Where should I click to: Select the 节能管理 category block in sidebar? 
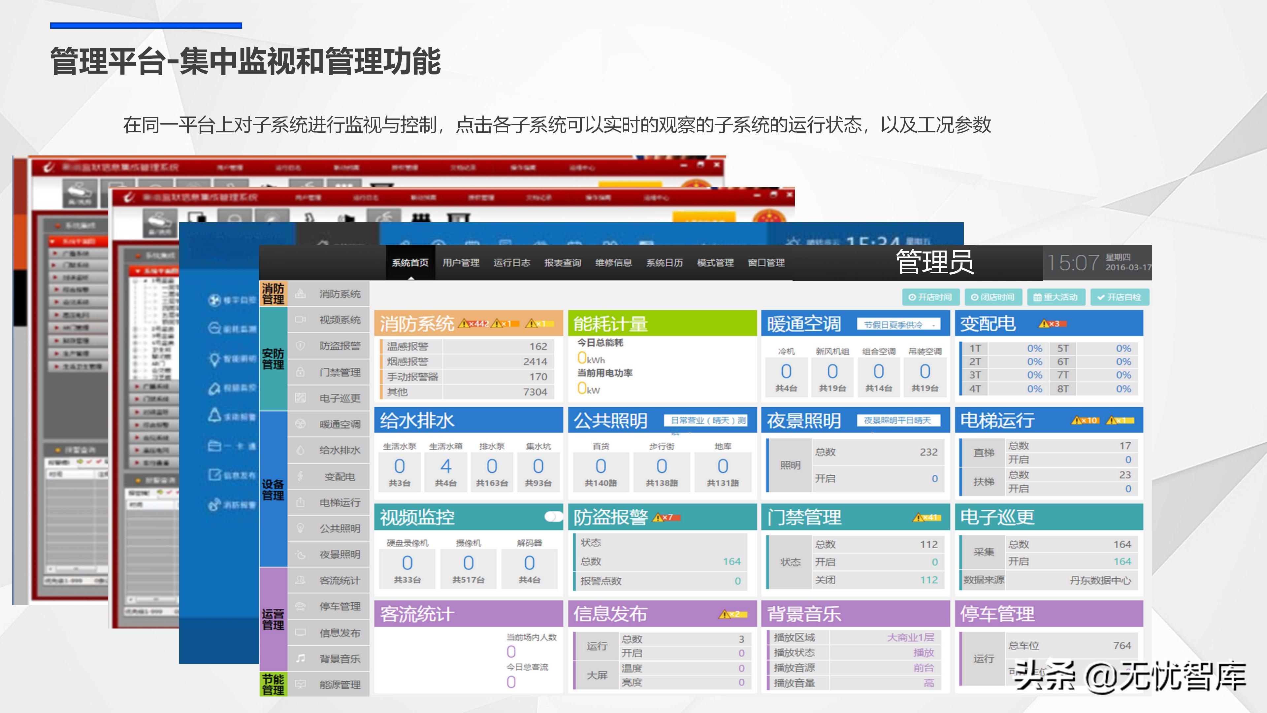click(x=273, y=685)
